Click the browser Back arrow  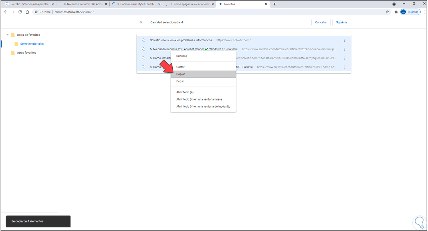[6, 12]
